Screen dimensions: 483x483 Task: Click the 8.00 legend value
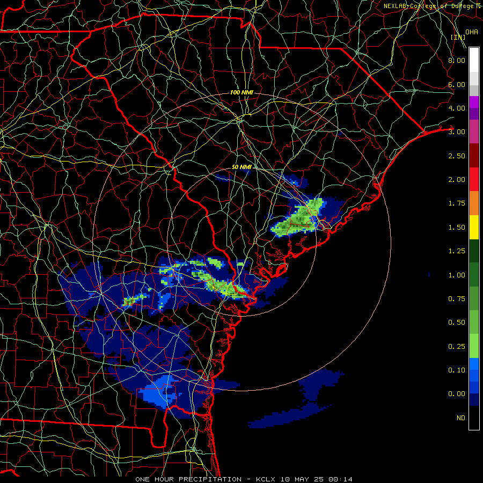point(457,60)
